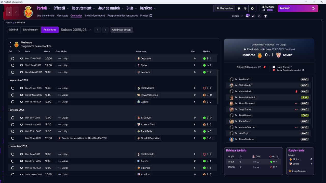Viewport: 326px width, 183px height.
Task: Click the TV icon for the Real Madrid match
Action: [x=22, y=88]
